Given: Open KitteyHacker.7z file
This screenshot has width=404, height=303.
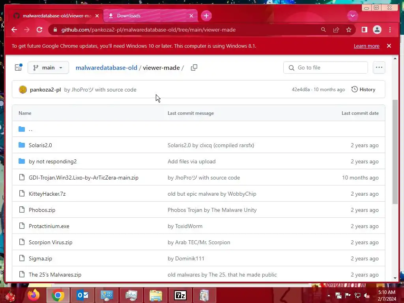Looking at the screenshot, I should [x=47, y=194].
